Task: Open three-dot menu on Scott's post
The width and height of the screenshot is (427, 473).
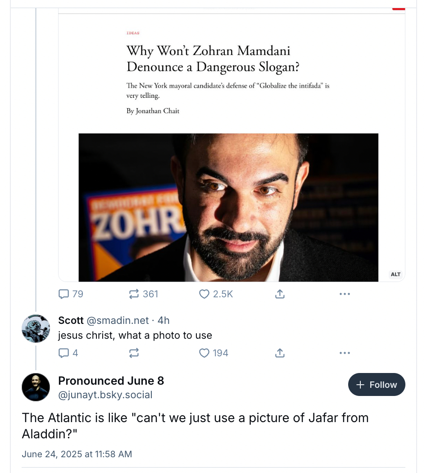Action: (x=345, y=353)
